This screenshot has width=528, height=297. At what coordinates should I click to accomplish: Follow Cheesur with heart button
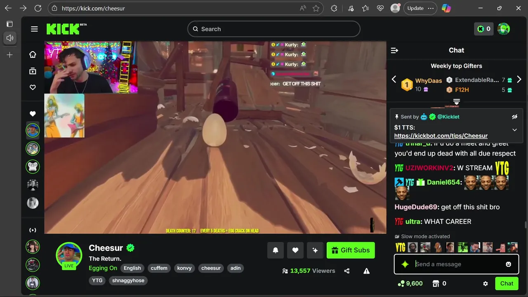(295, 250)
